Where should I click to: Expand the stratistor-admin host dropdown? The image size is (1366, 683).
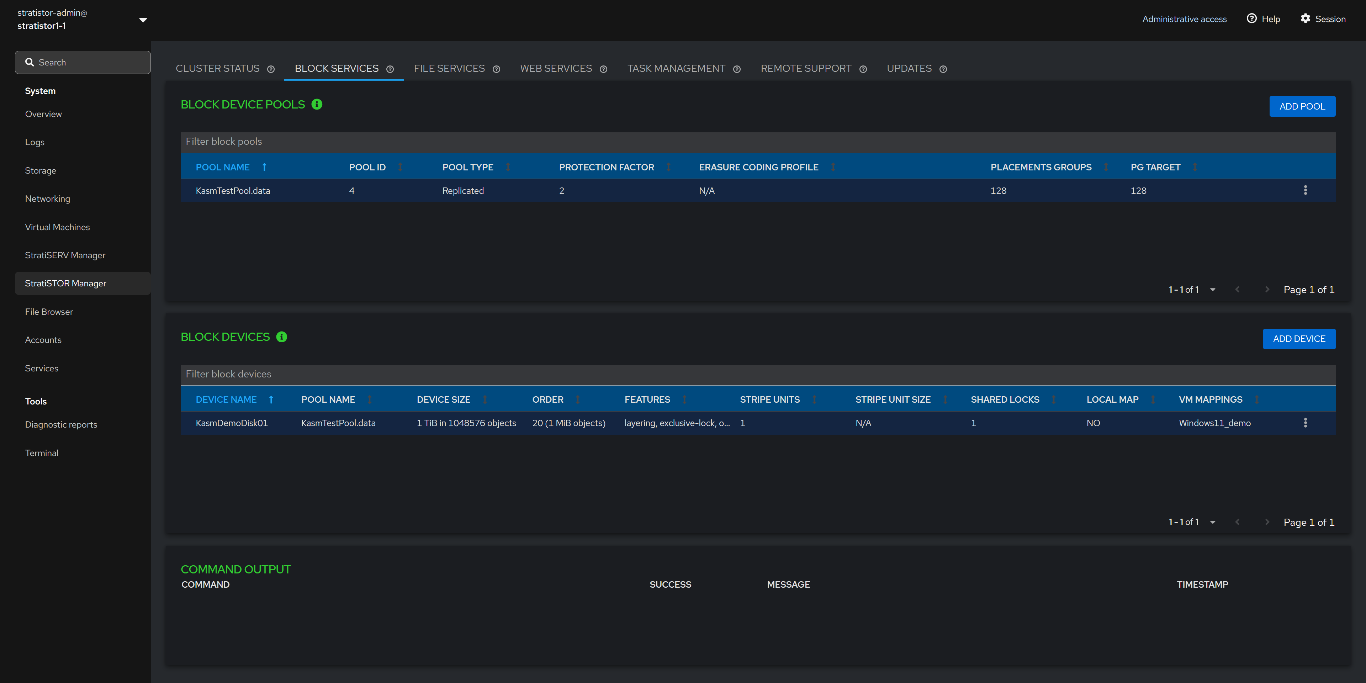143,20
